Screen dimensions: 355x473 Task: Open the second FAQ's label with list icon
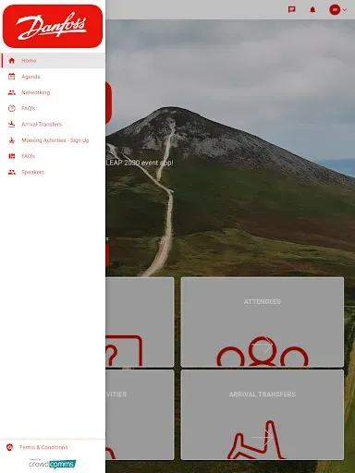(x=29, y=156)
